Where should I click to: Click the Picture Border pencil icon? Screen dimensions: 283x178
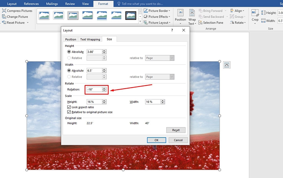pyautogui.click(x=145, y=11)
